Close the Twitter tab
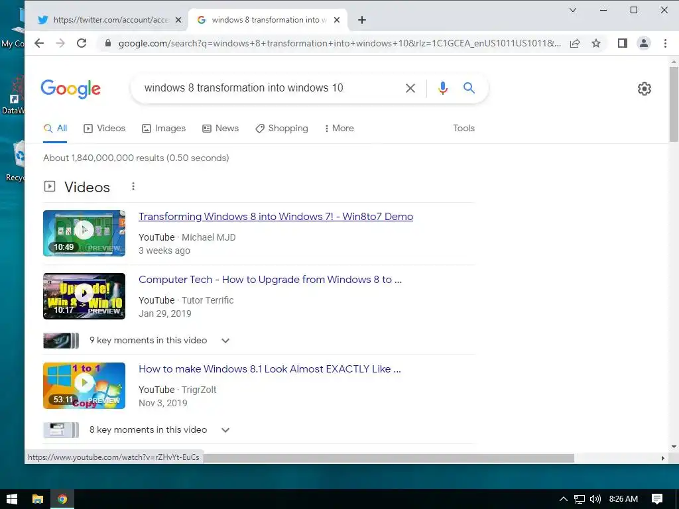 click(x=178, y=20)
